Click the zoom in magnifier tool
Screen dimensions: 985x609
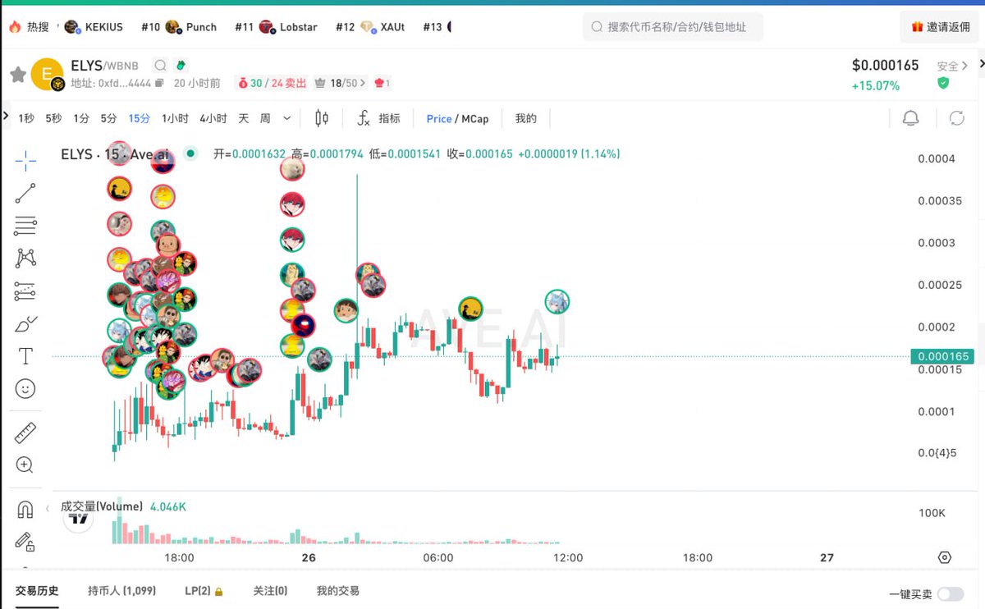coord(25,465)
